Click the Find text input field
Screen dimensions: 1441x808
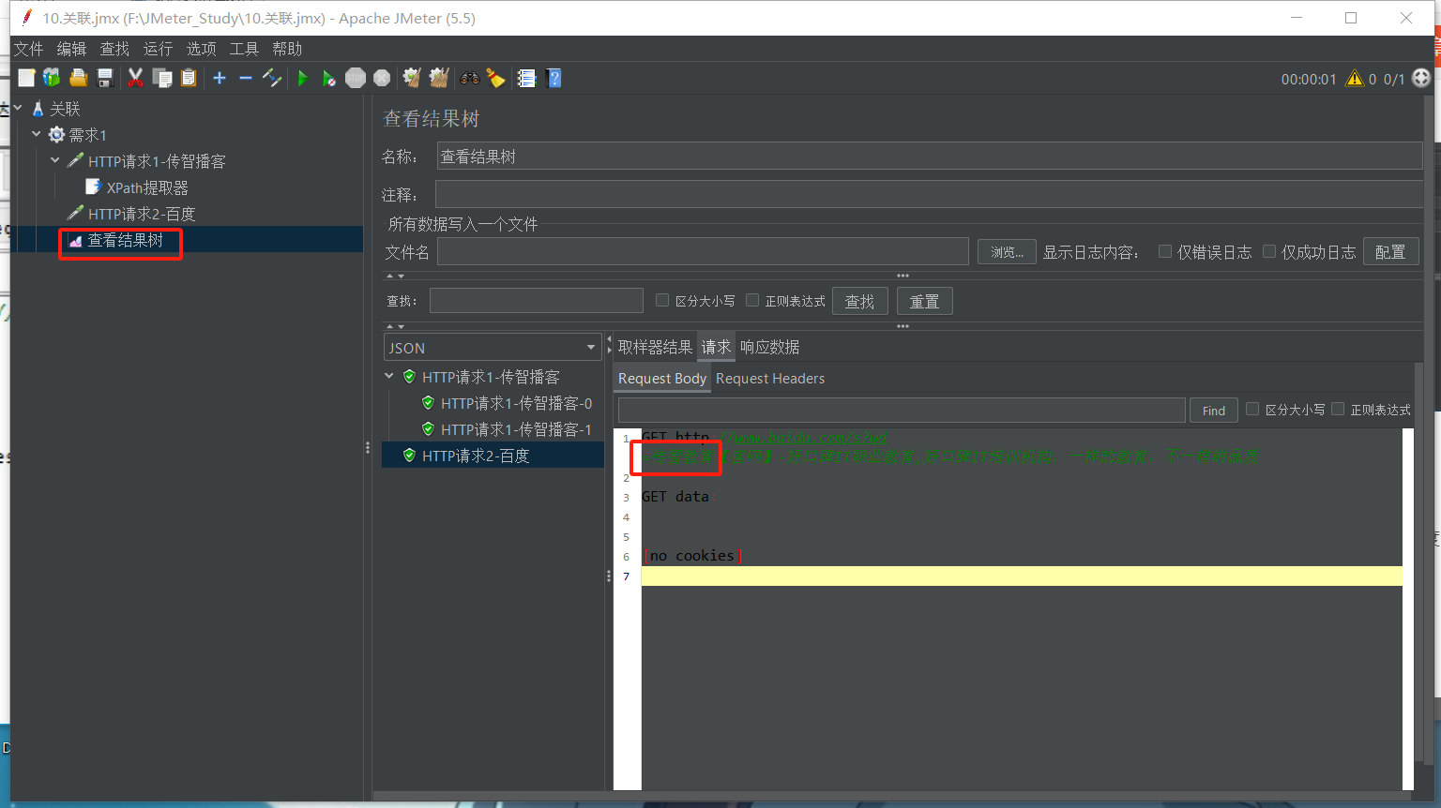coord(902,411)
